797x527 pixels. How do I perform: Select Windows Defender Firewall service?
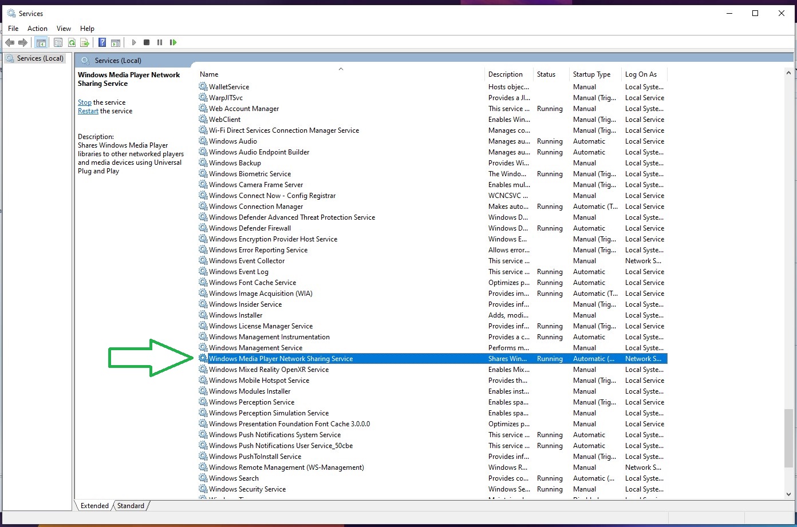pos(250,228)
